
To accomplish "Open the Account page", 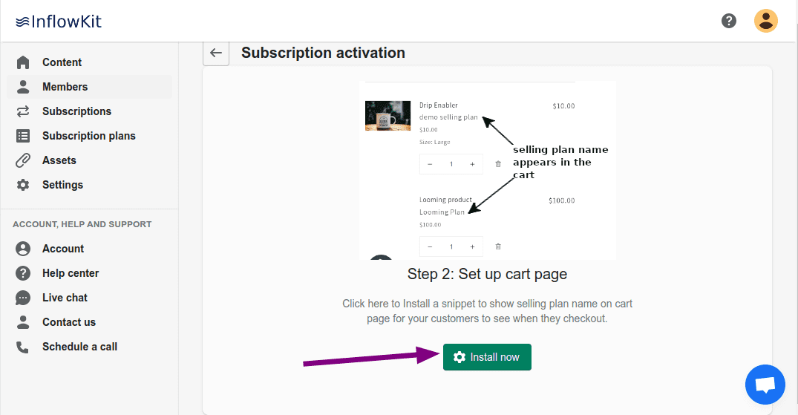I will click(x=63, y=249).
